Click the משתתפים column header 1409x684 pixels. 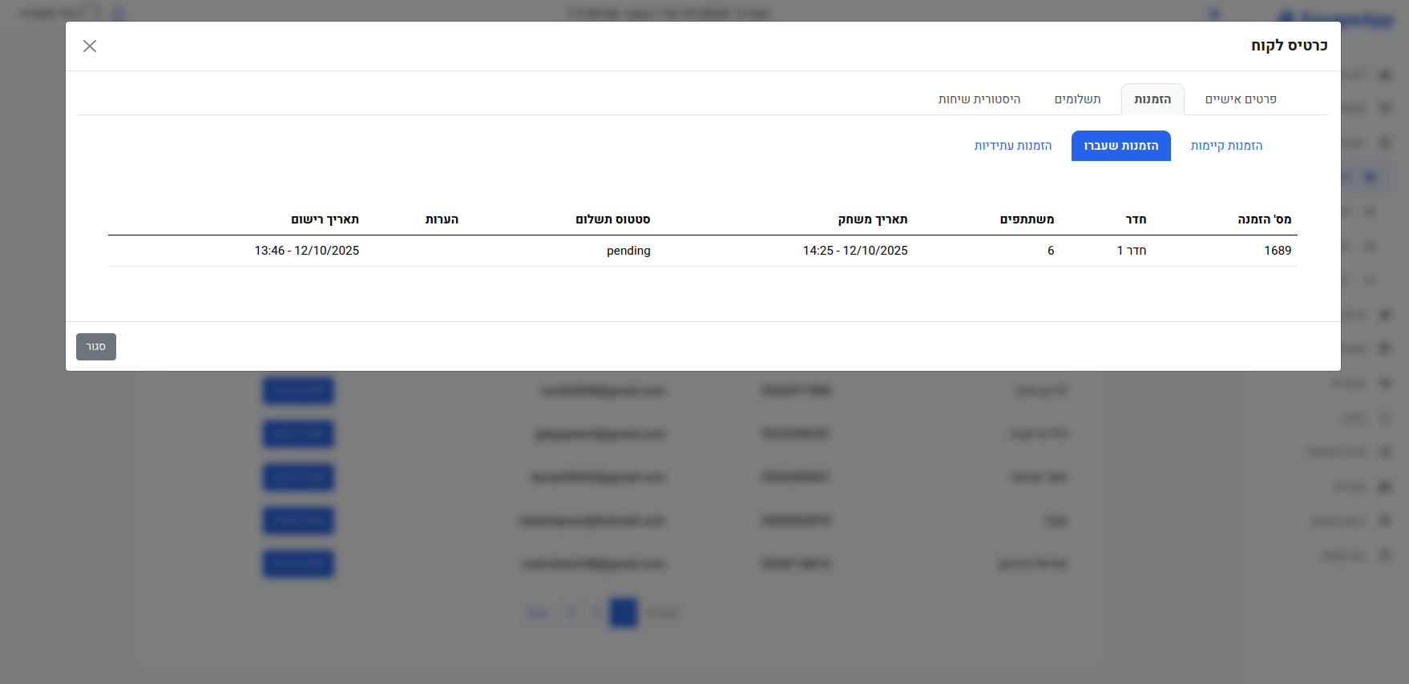coord(1027,219)
